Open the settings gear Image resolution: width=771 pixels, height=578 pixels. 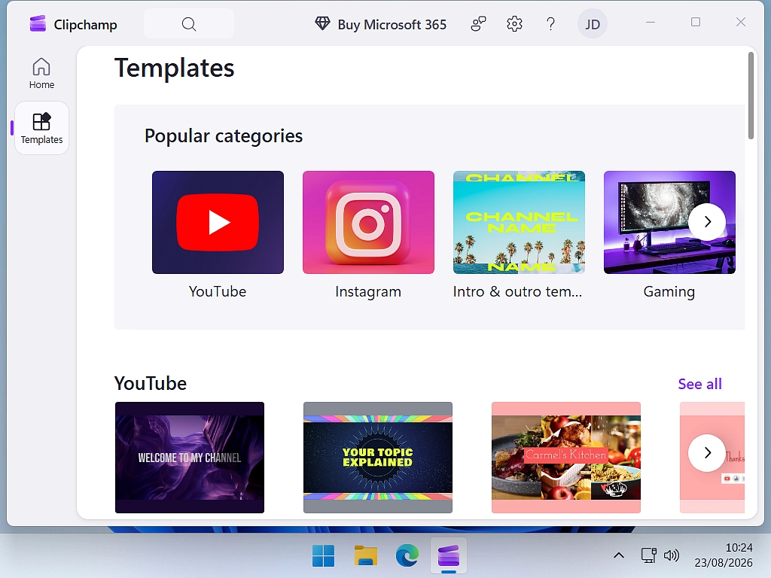[514, 23]
